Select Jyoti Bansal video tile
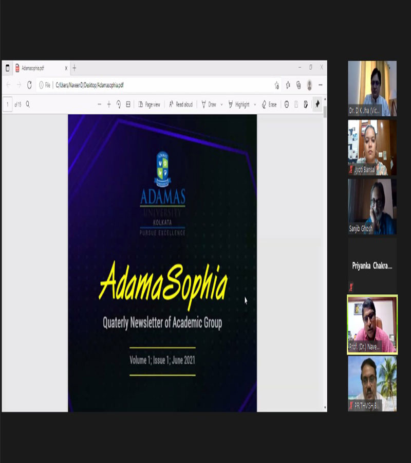The height and width of the screenshot is (463, 411). coord(372,147)
